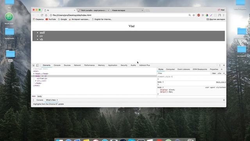Open the drawer three-dot menu beside Console
Screen dimensions: 250x141
pos(33,100)
